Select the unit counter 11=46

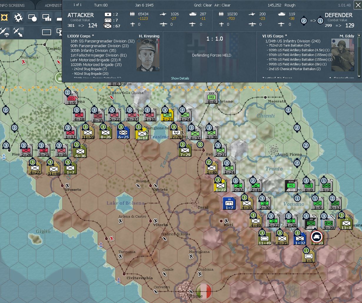click(54, 169)
